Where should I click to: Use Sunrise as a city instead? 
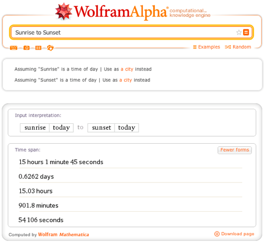(127, 69)
